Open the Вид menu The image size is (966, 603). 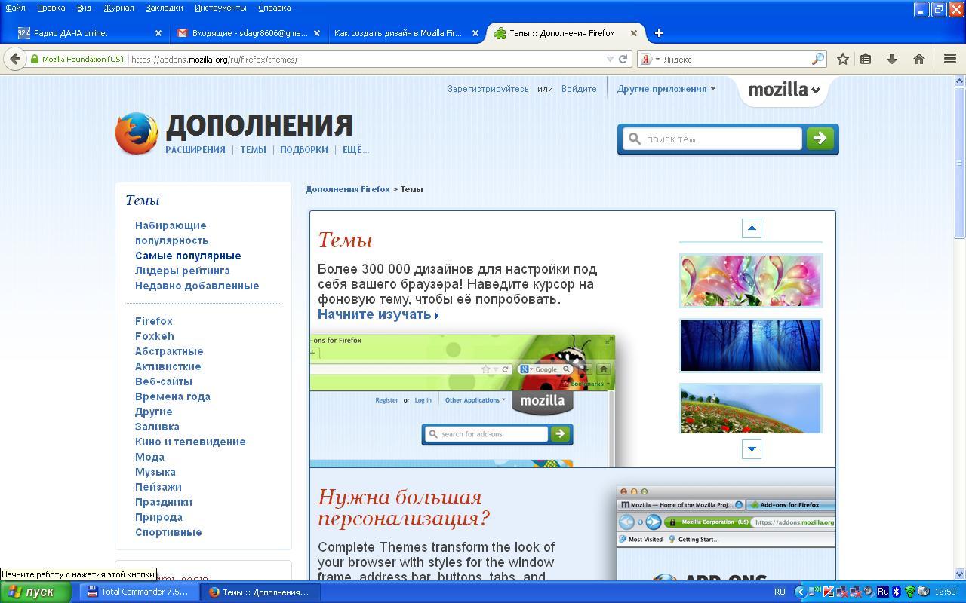(84, 8)
